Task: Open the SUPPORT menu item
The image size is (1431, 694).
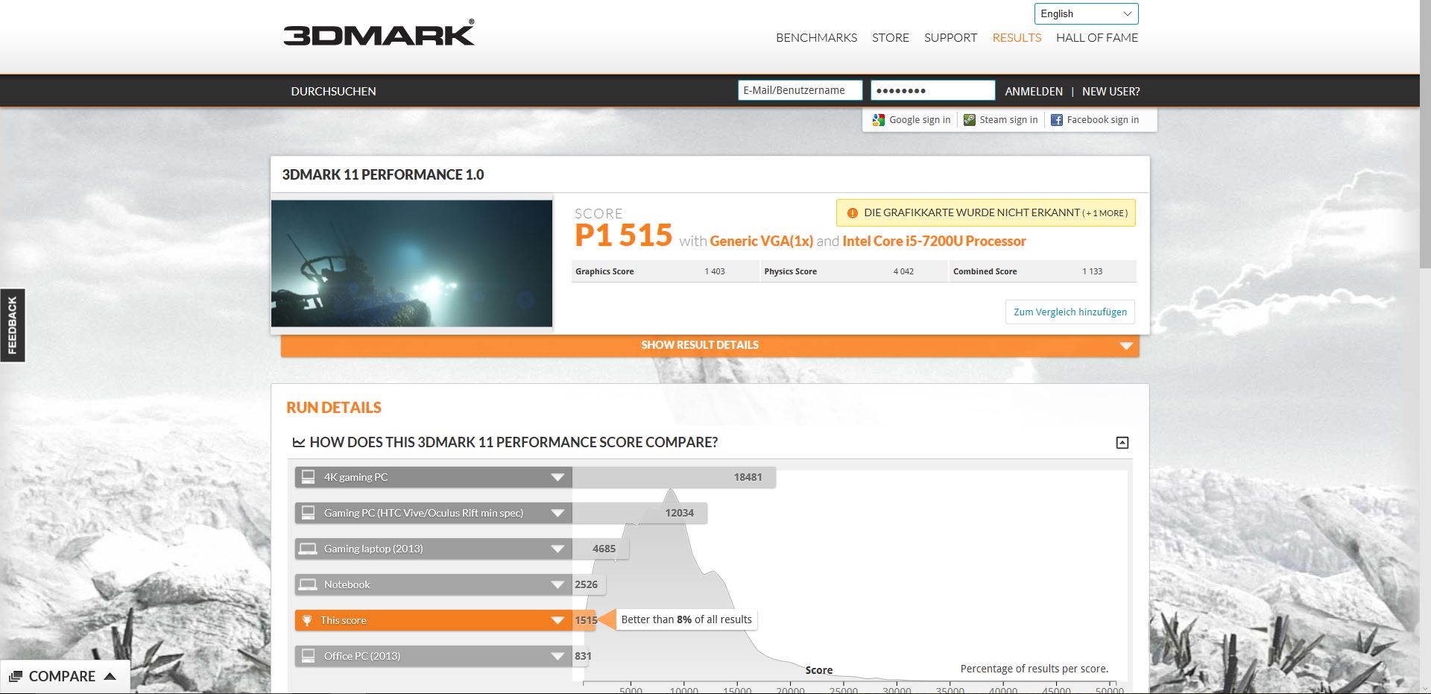Action: 950,37
